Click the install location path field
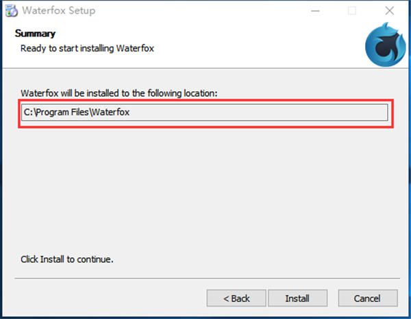The height and width of the screenshot is (319, 411). pyautogui.click(x=204, y=113)
